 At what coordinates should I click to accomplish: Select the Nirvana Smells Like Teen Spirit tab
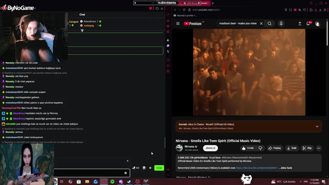pyautogui.click(x=194, y=3)
